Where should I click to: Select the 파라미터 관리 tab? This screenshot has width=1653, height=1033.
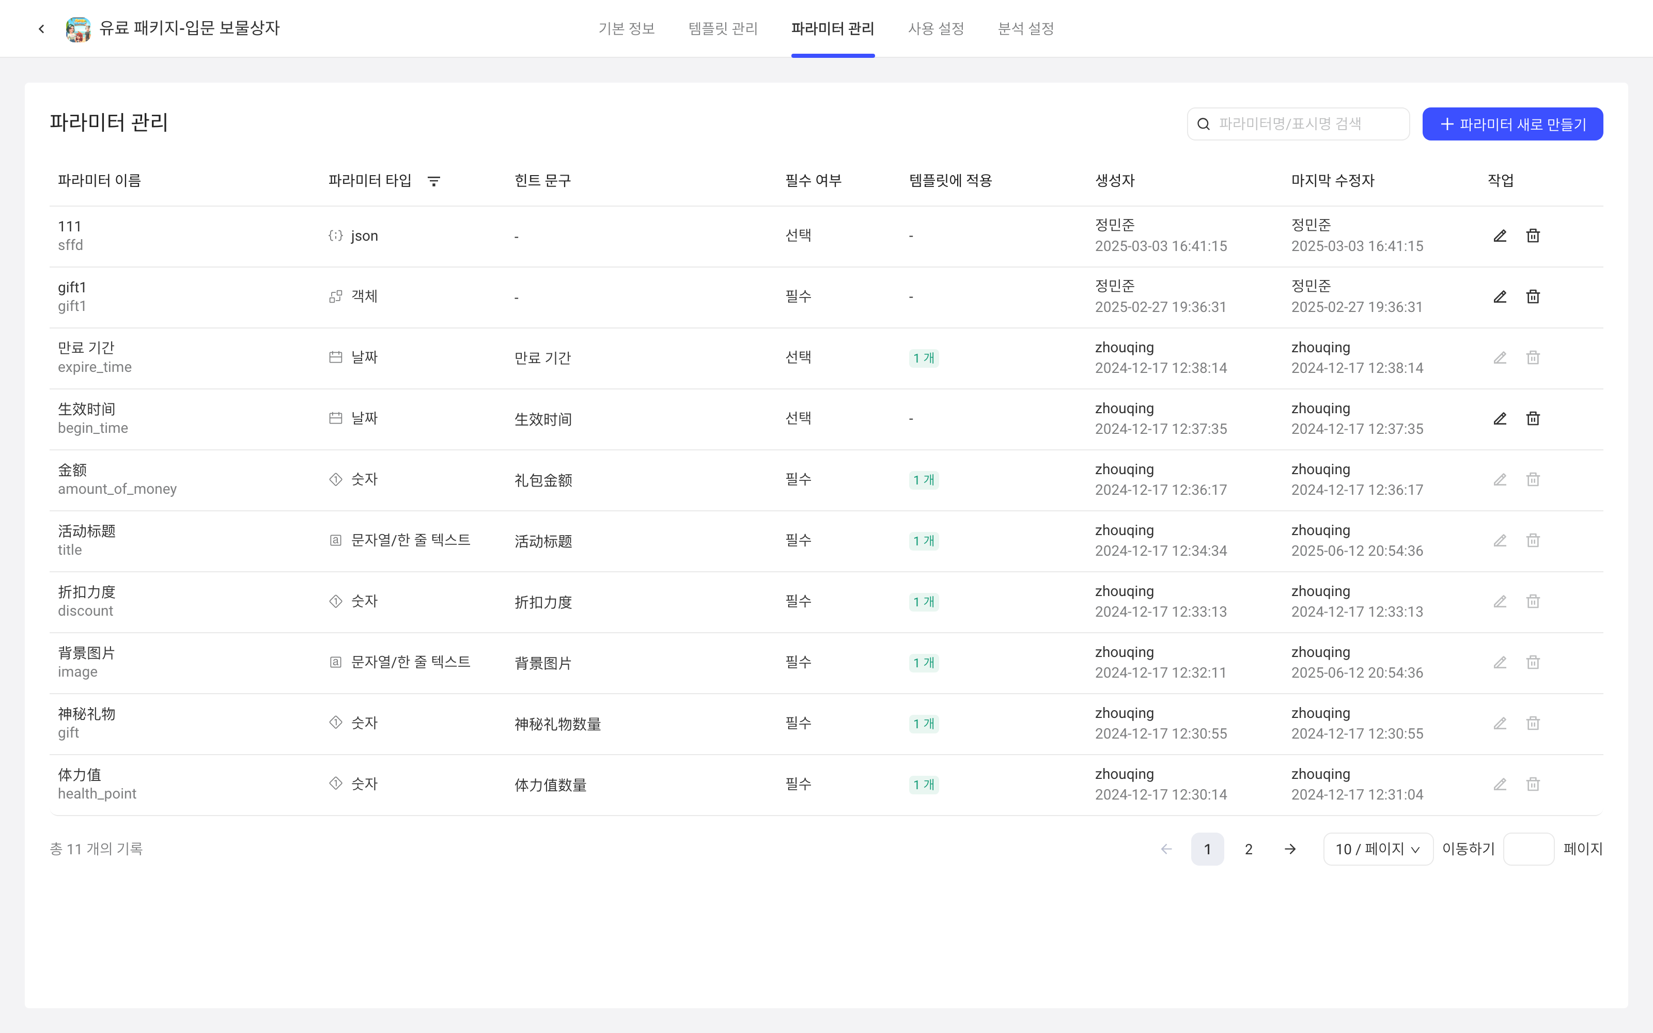[x=833, y=29]
